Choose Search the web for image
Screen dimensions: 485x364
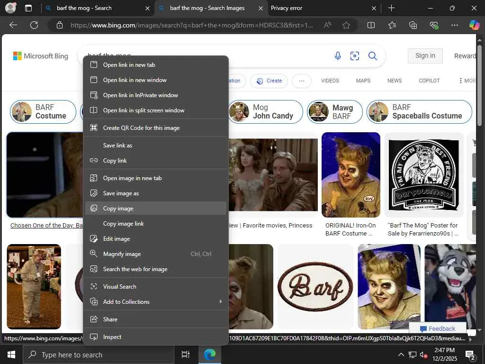click(156, 269)
